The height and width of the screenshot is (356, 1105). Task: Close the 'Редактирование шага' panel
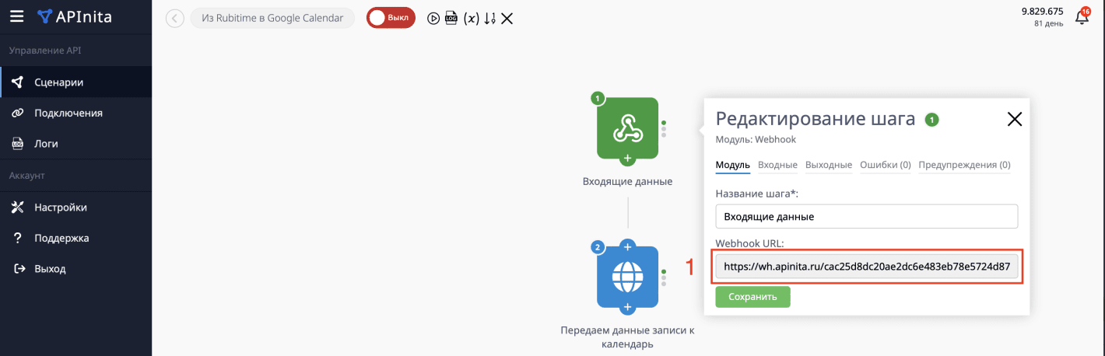click(1014, 119)
